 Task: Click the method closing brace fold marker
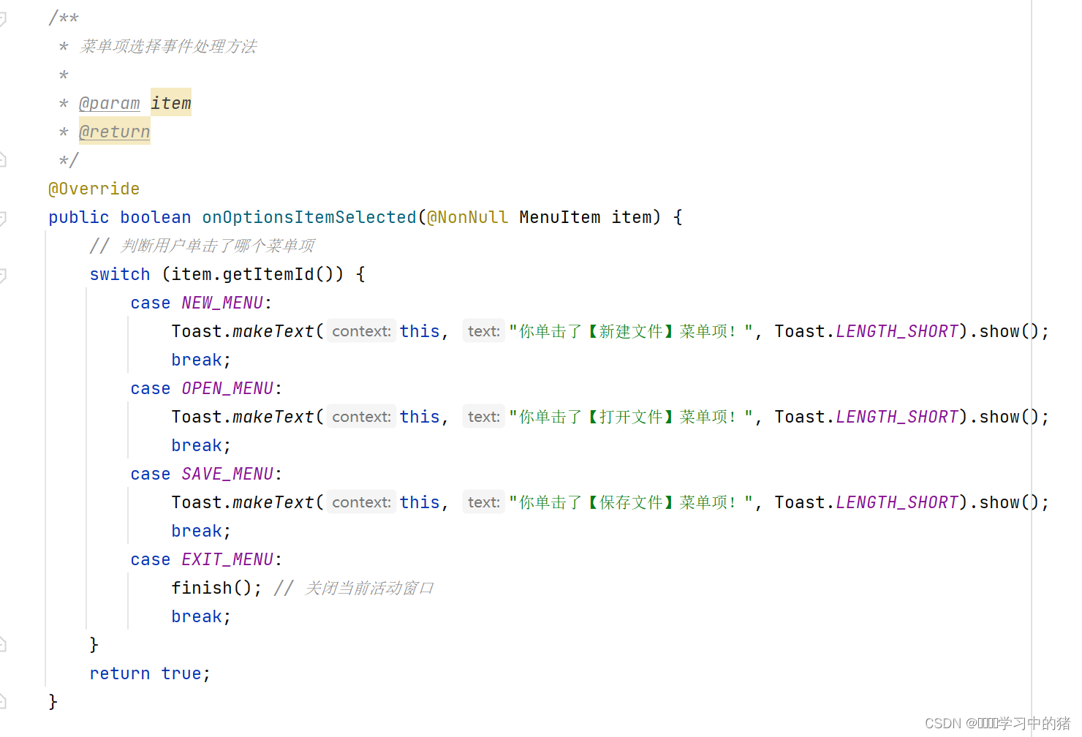[x=2, y=701]
